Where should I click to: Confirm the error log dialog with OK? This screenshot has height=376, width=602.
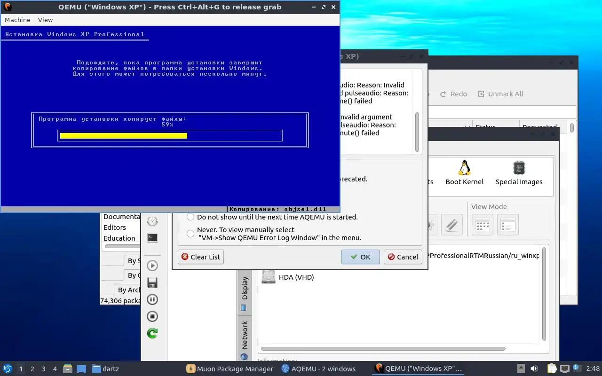coord(361,257)
